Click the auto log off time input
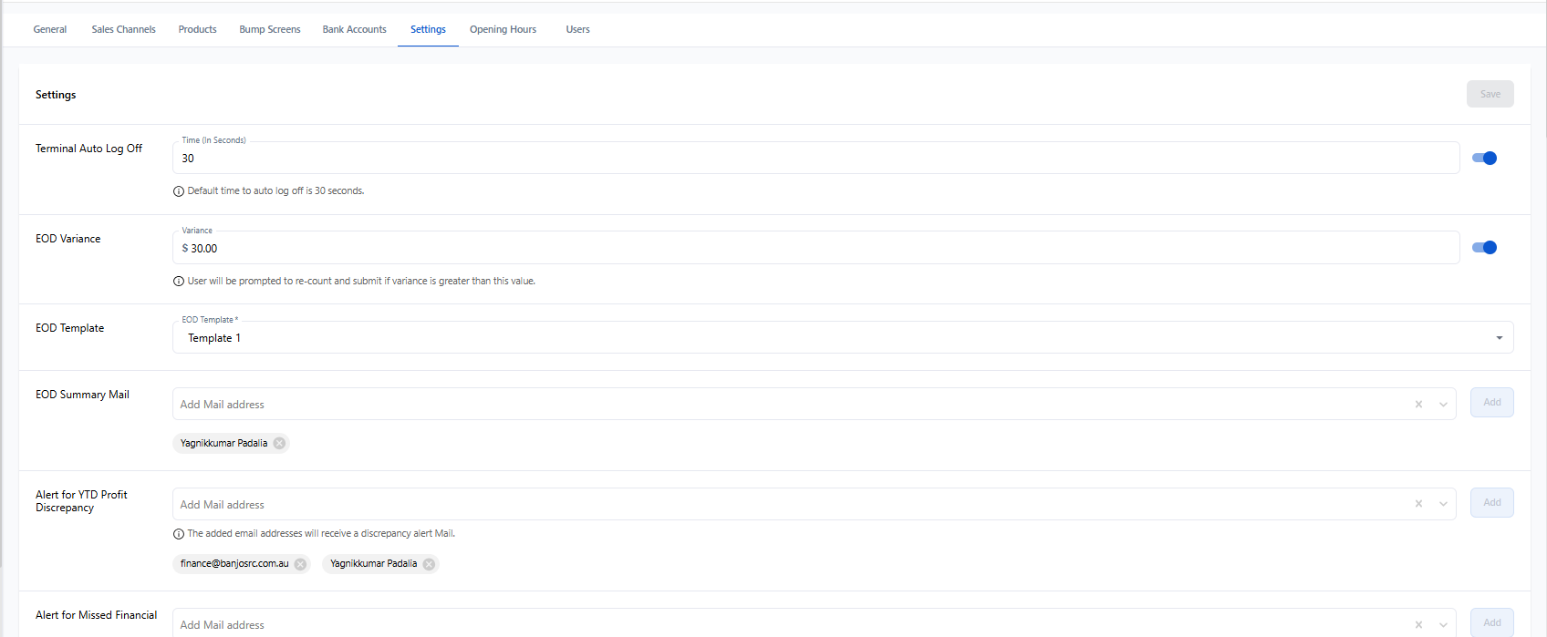 pos(815,159)
